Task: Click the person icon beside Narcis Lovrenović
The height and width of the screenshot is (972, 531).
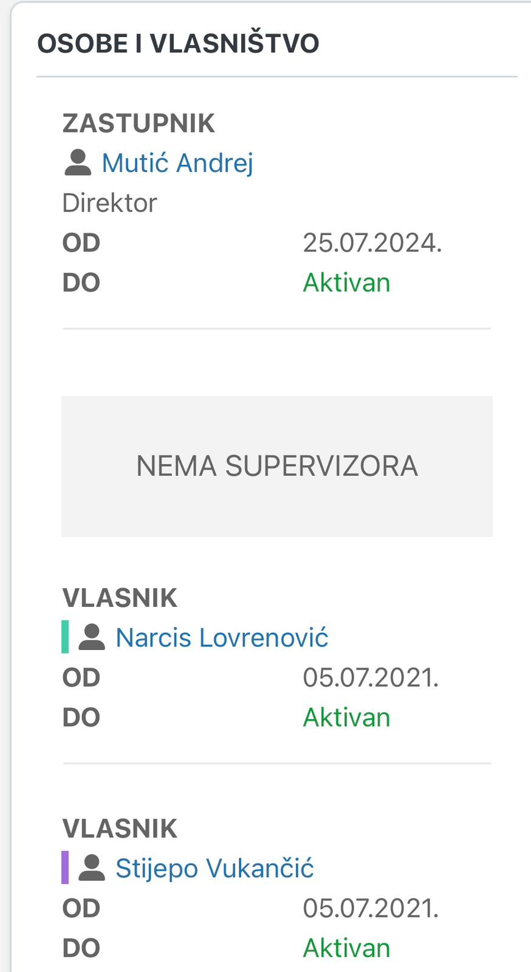Action: point(91,637)
